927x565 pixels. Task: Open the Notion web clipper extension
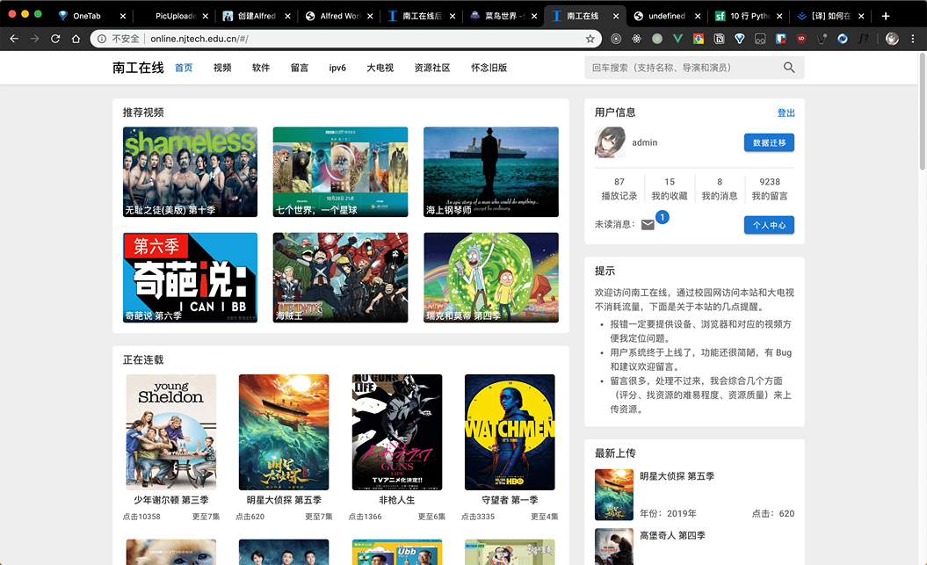tap(719, 39)
